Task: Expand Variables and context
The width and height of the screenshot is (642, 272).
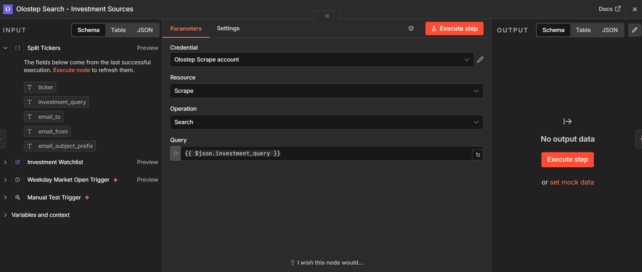Action: [5, 215]
